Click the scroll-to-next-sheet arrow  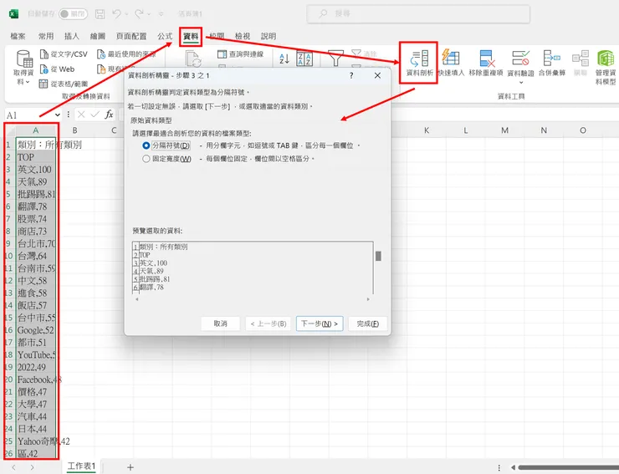click(x=32, y=467)
